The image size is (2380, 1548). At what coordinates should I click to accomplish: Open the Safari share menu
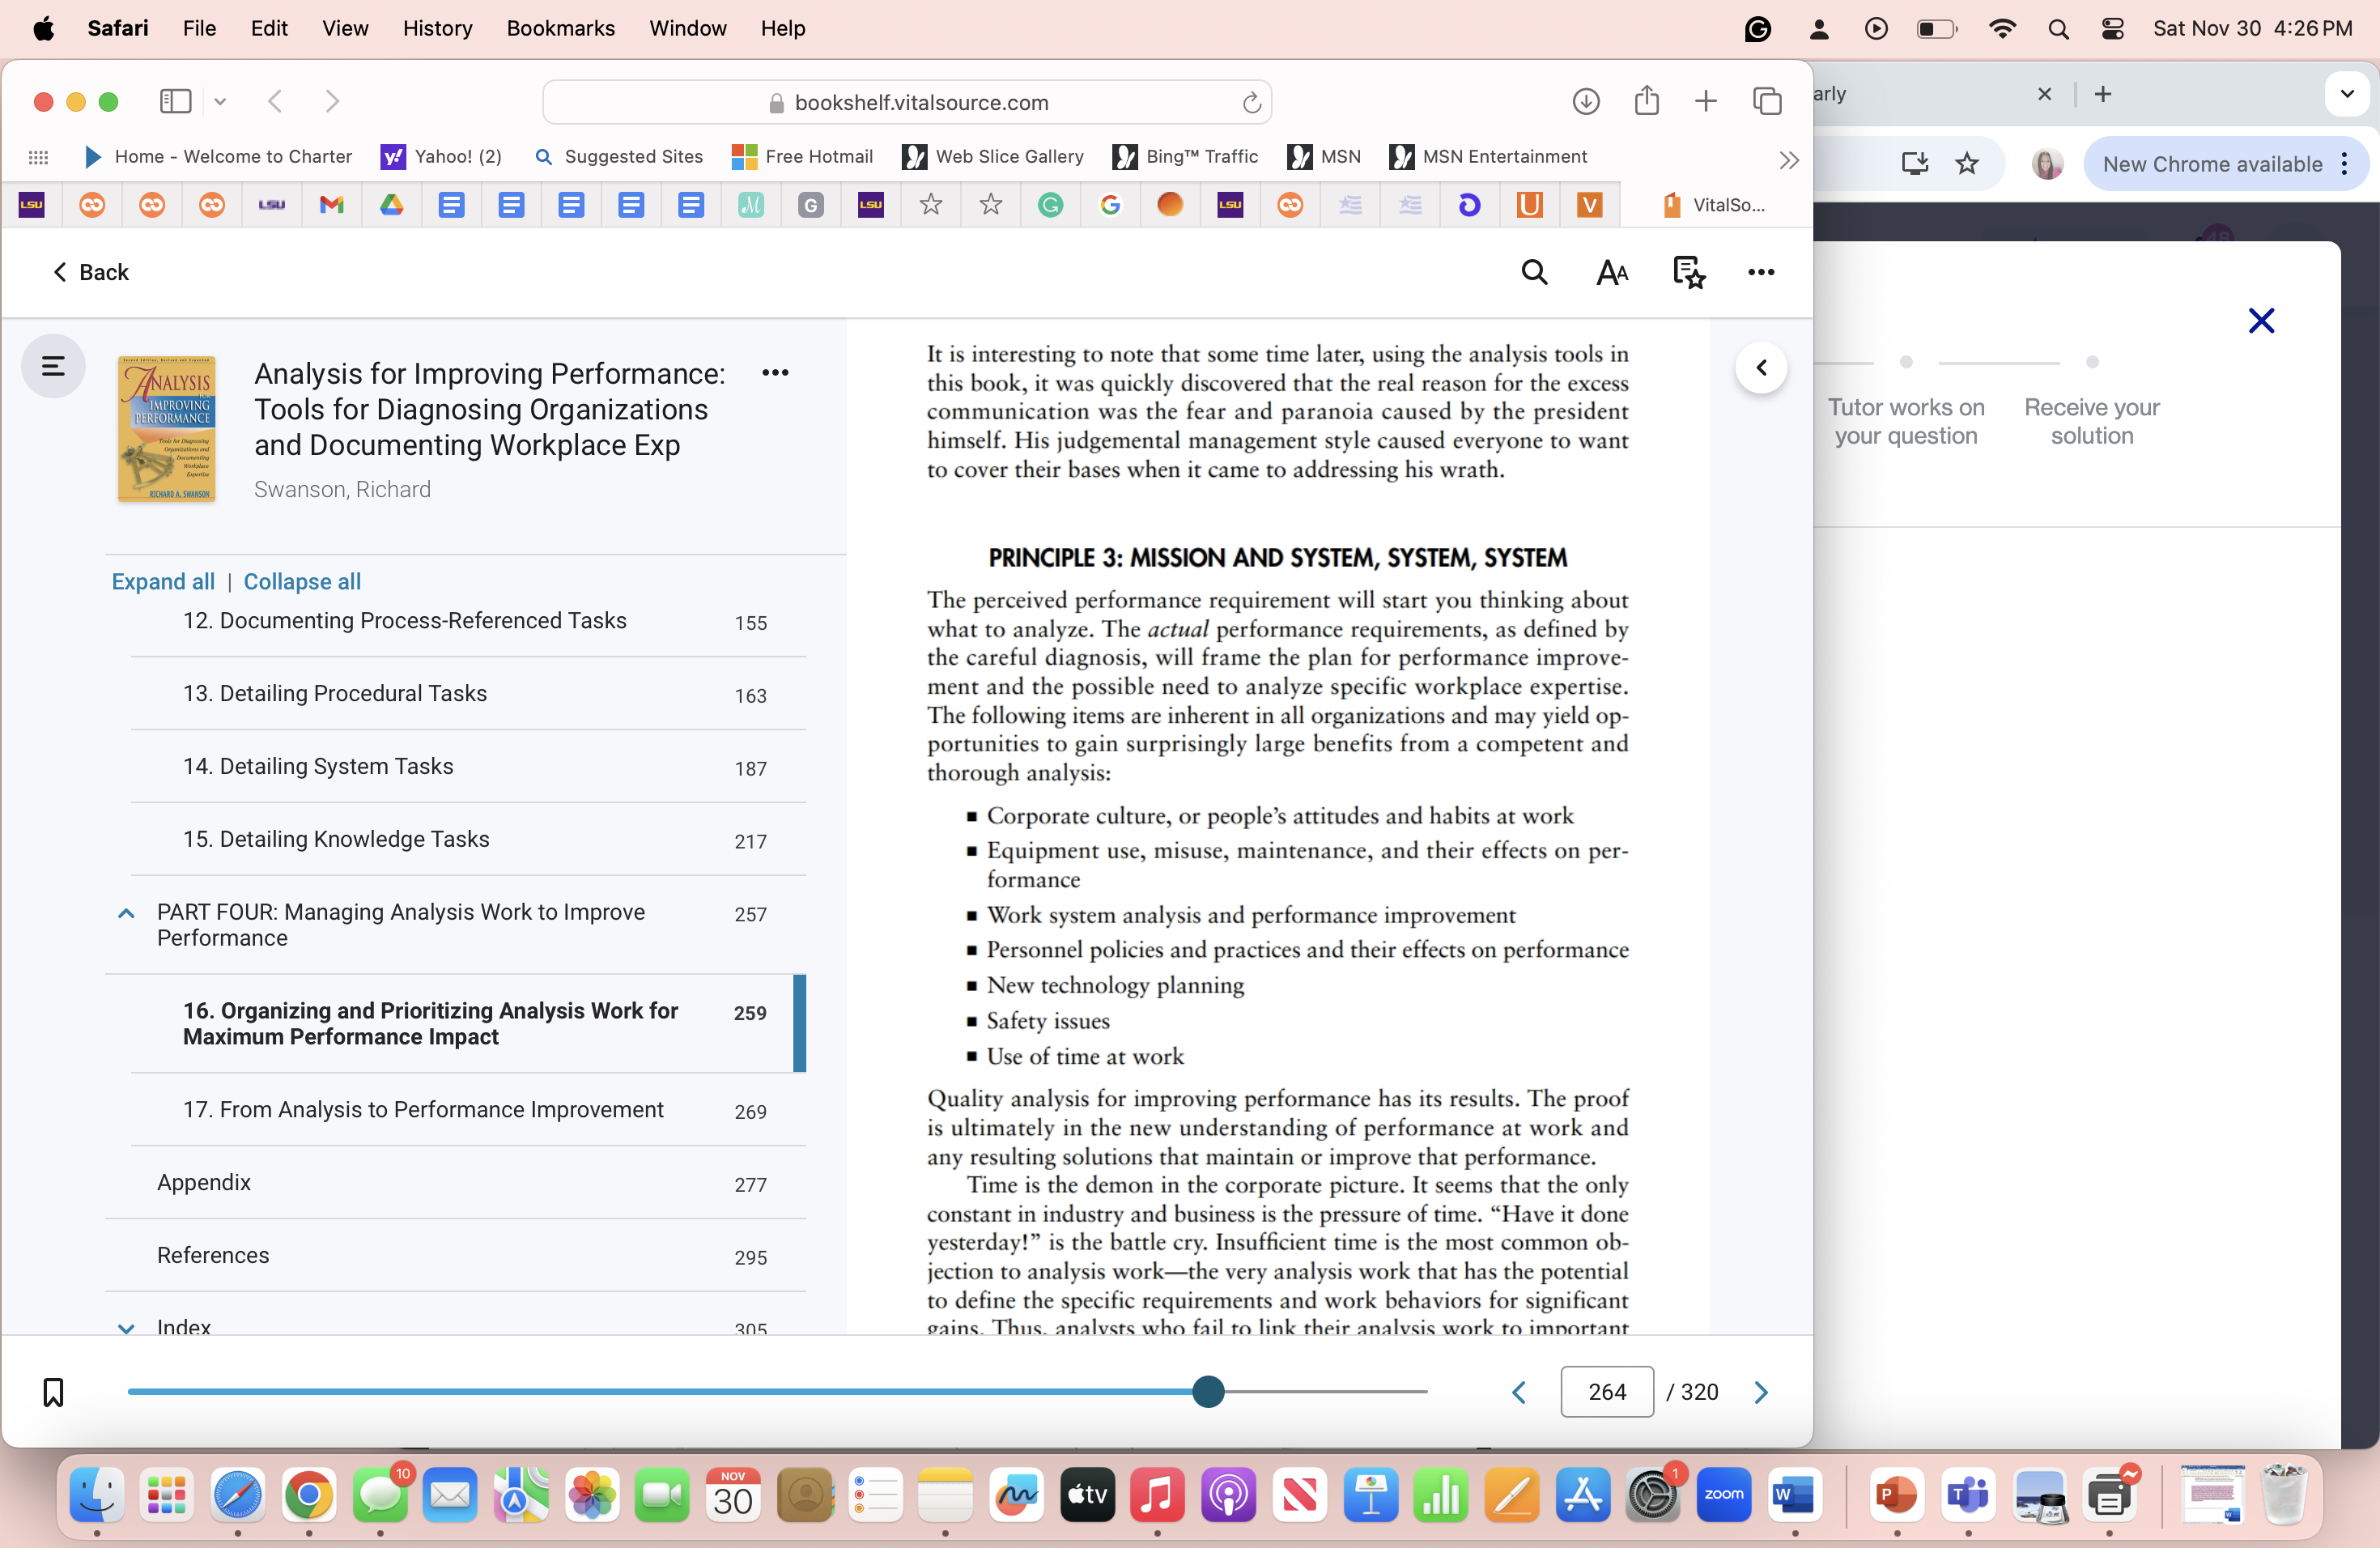(x=1647, y=101)
